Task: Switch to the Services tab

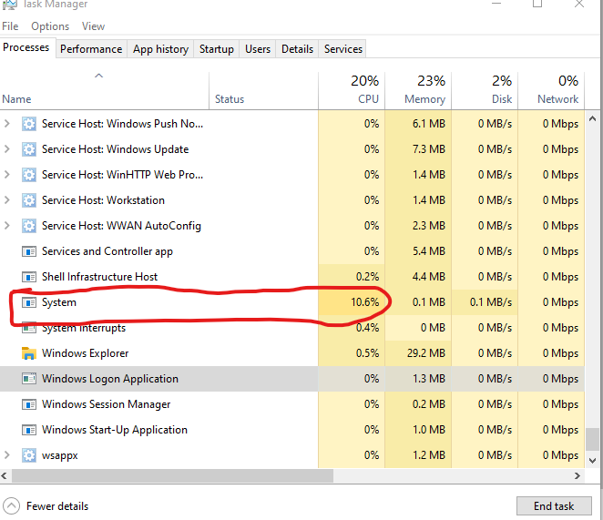Action: click(343, 49)
